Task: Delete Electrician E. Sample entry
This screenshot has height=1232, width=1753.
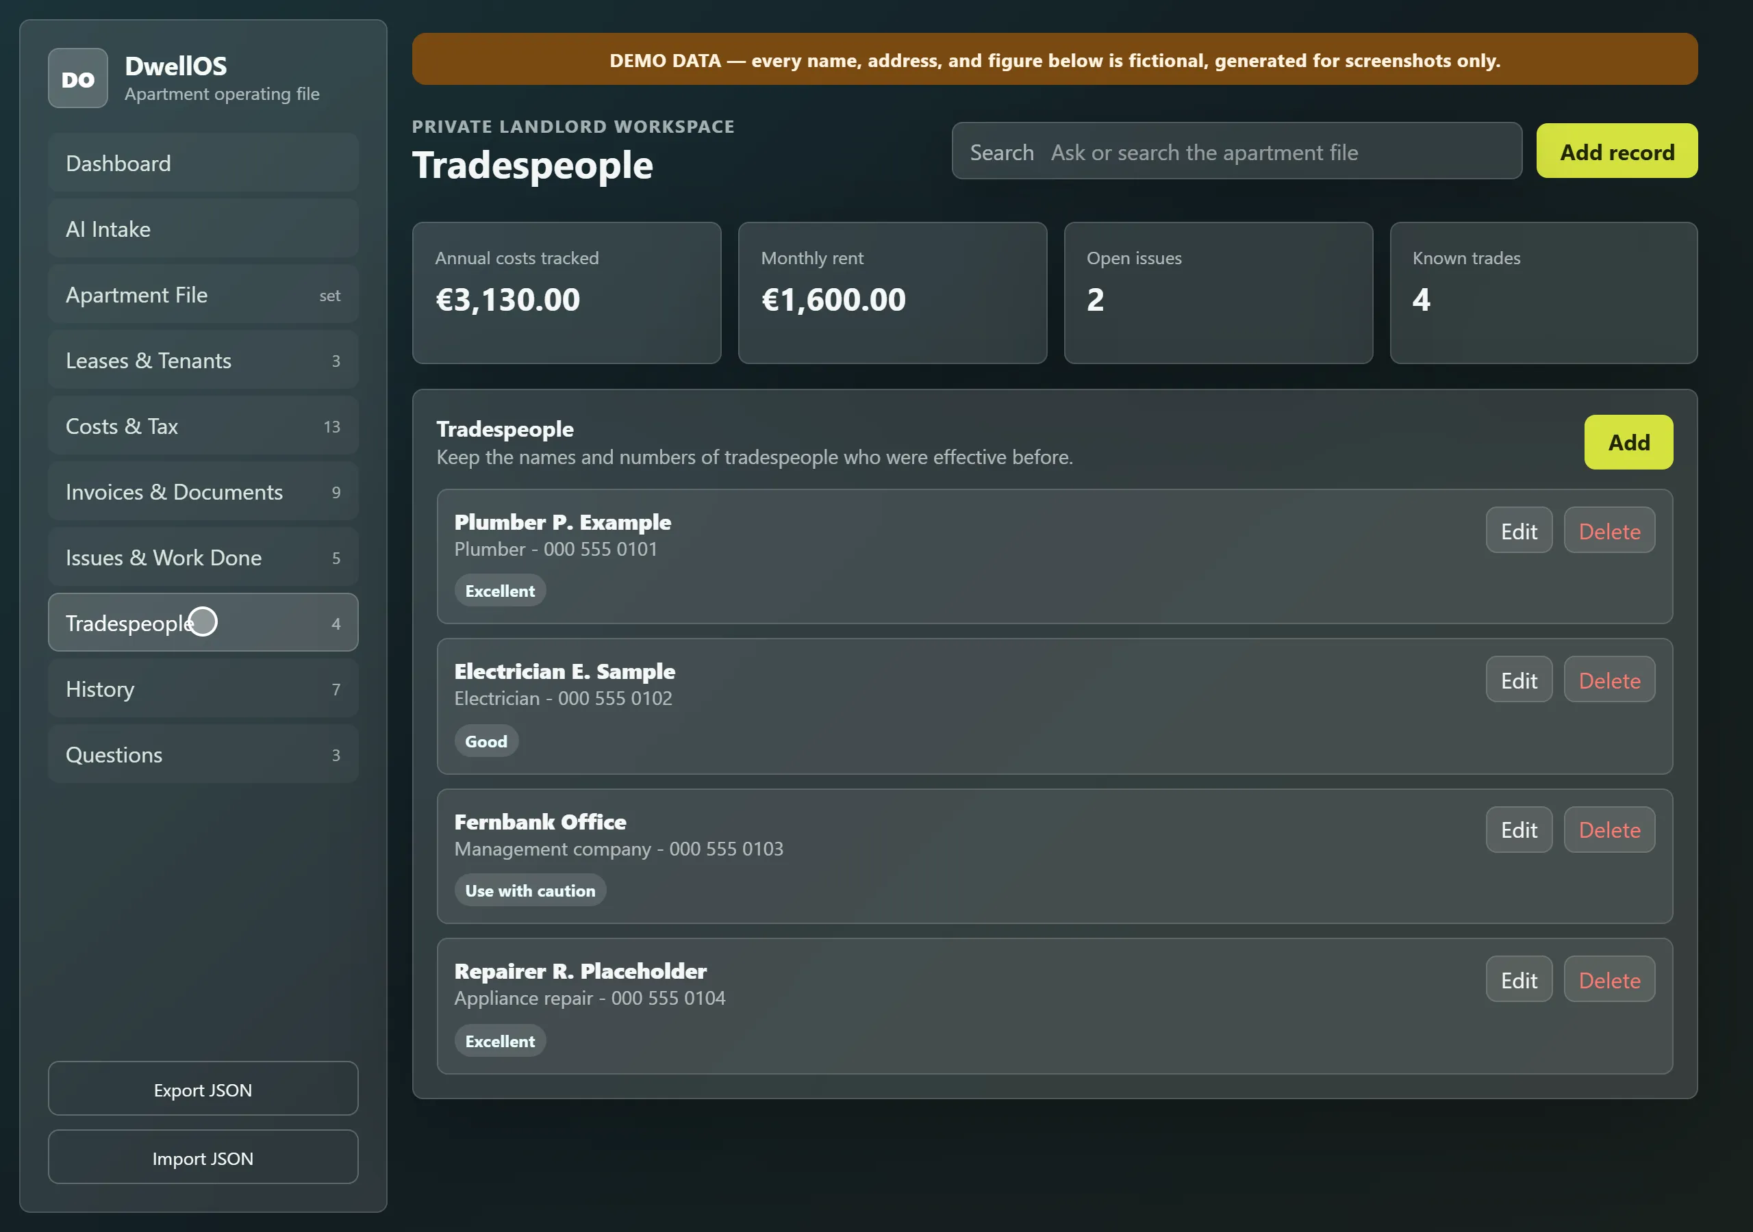Action: click(1609, 680)
